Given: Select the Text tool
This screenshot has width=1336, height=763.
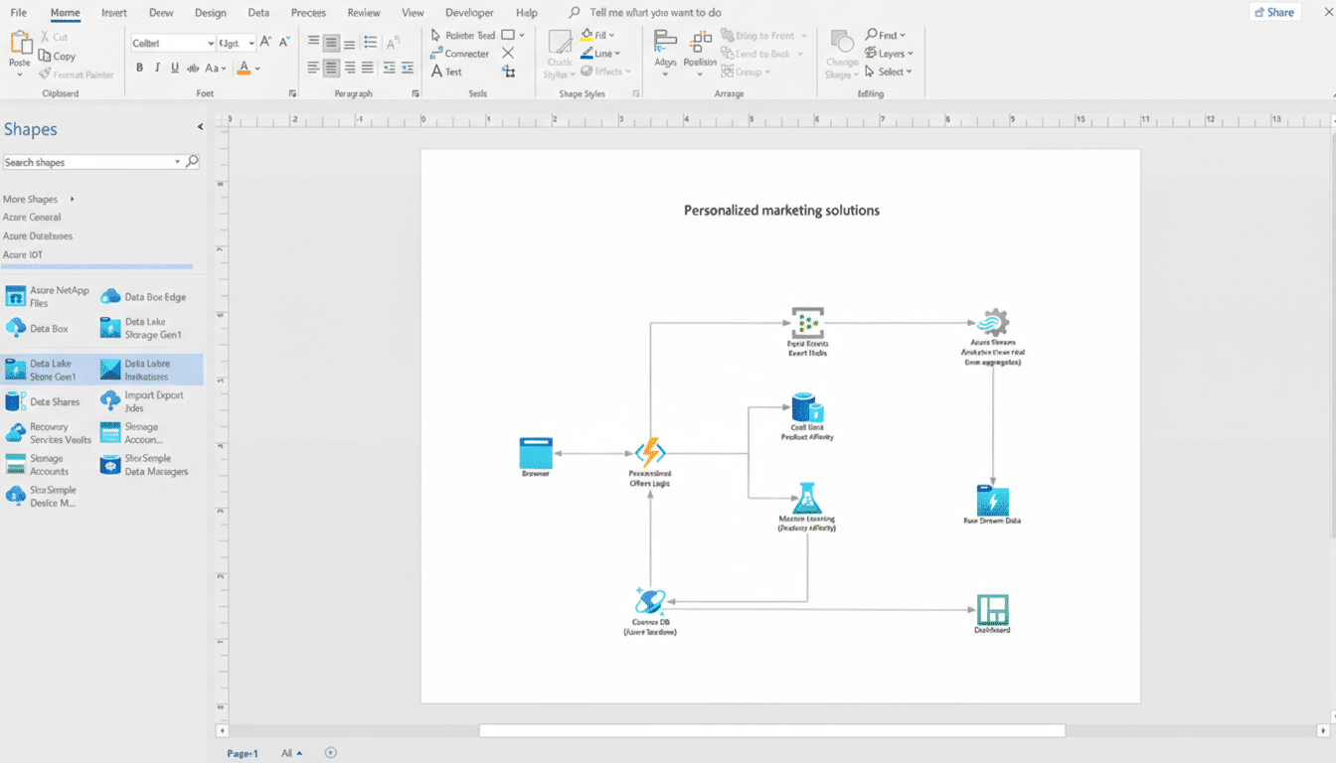Looking at the screenshot, I should [x=449, y=71].
